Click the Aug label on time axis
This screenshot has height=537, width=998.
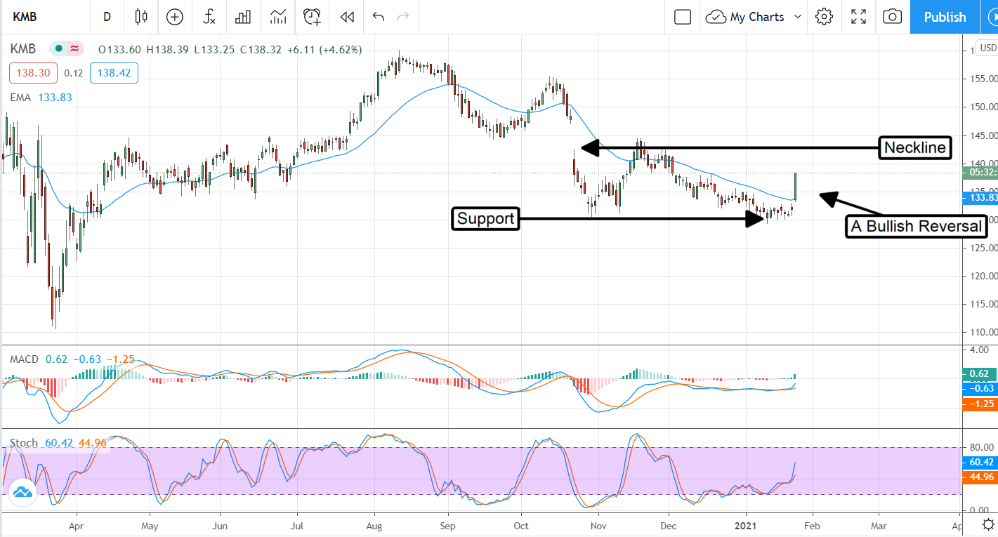[x=374, y=524]
